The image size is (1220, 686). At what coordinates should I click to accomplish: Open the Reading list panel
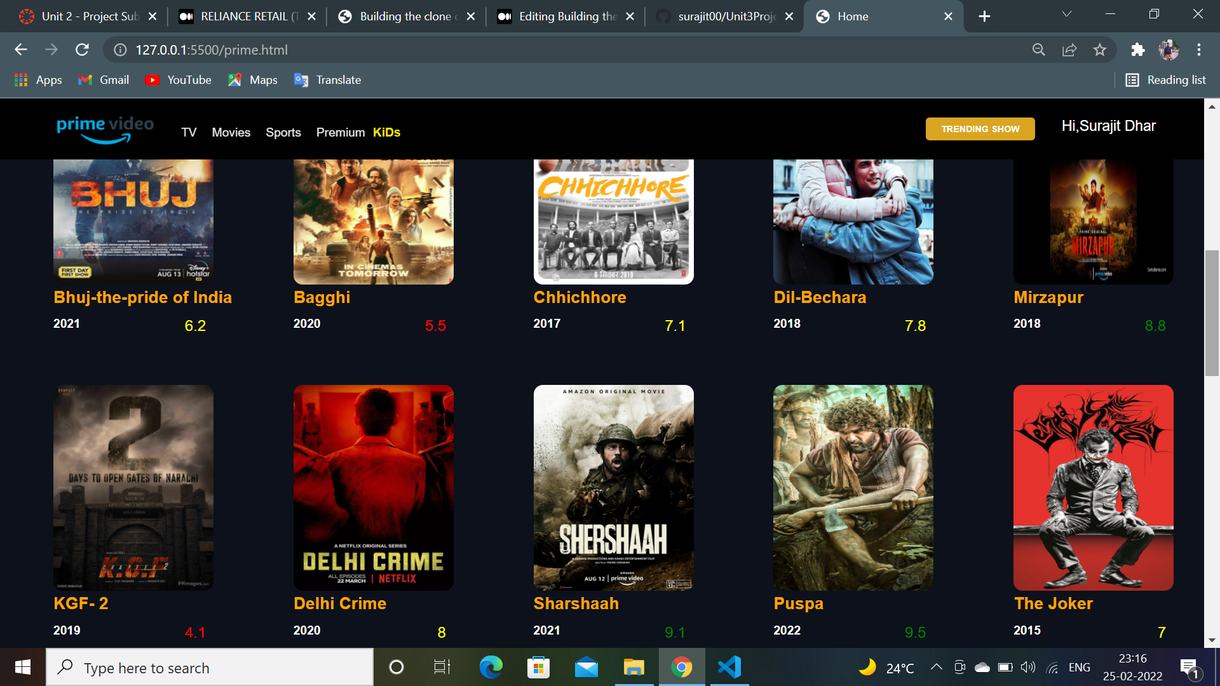tap(1166, 80)
